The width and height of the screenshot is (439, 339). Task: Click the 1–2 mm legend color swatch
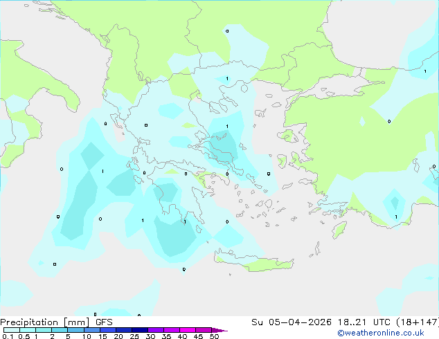44,330
